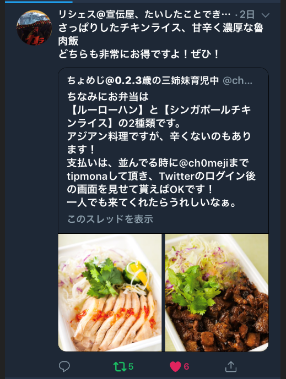This screenshot has width=286, height=379.
Task: Open quoted tweet body mentioning ルーローハン
Action: 161,150
